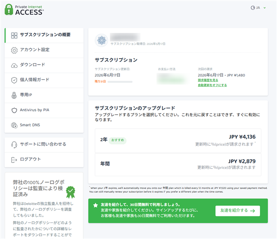
Task: Click 請求履歴を見る link
Action: tap(208, 80)
